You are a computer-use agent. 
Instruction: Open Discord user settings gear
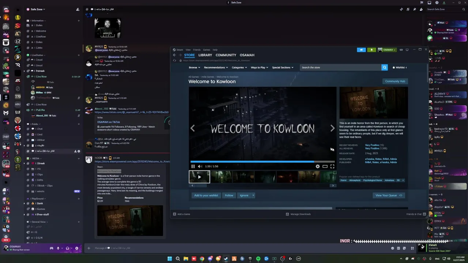(x=76, y=248)
